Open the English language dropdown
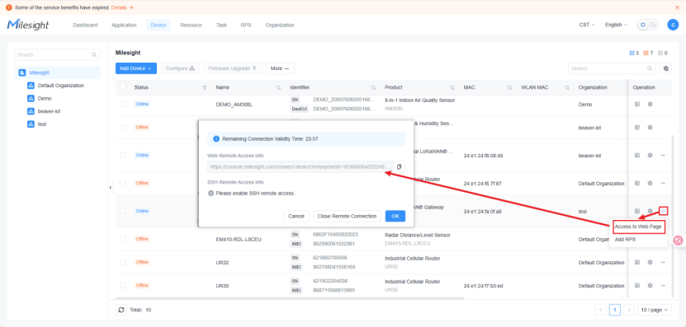 pos(616,25)
